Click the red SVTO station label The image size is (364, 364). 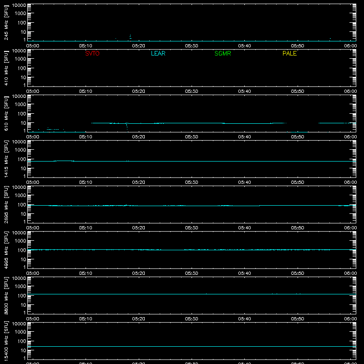92,53
